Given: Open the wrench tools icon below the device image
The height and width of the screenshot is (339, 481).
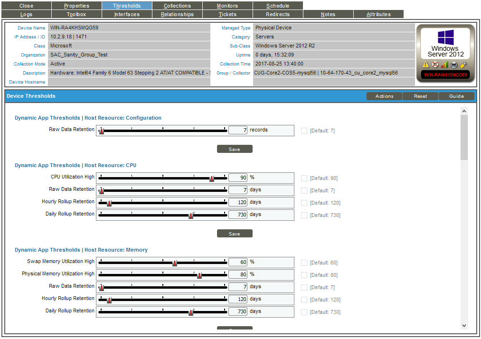Looking at the screenshot, I should [x=464, y=65].
